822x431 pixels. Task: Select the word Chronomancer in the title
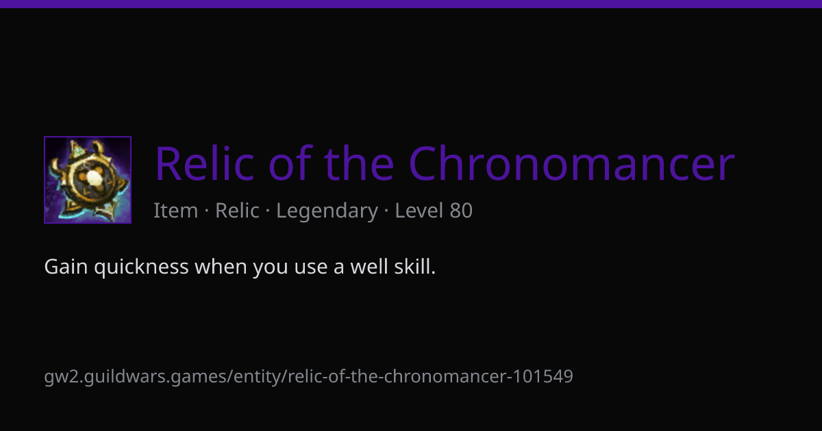pos(572,164)
